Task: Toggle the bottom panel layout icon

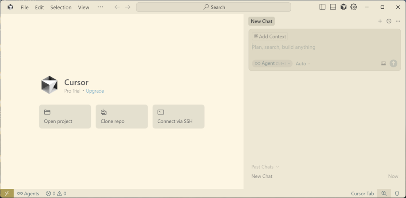Action: tap(333, 7)
